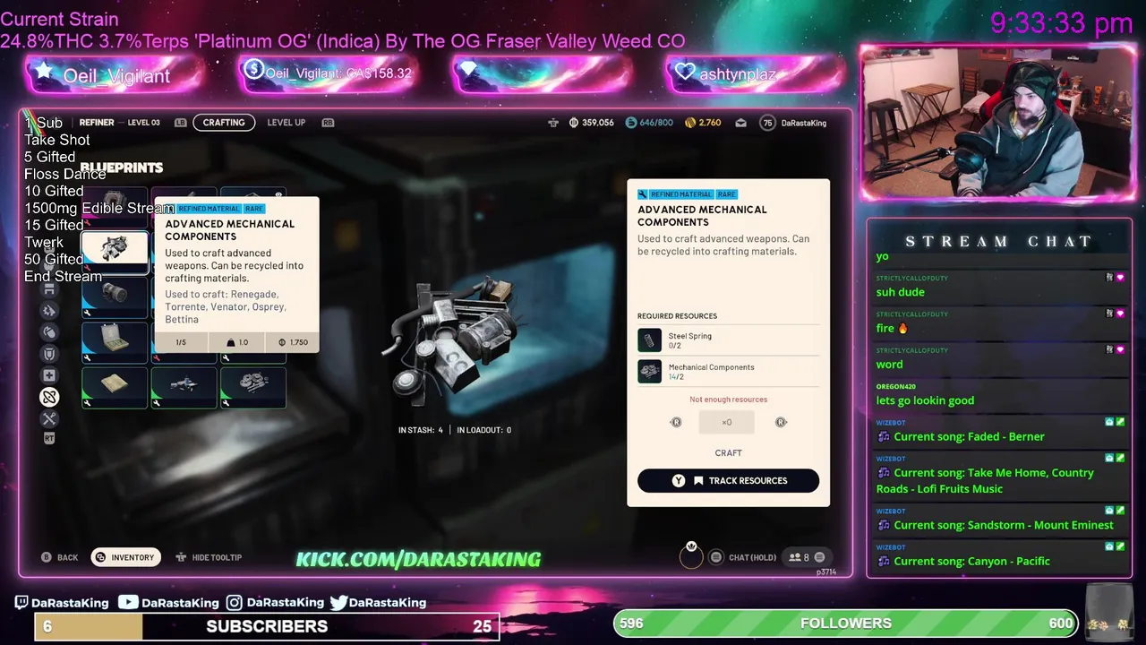Select the crossed tools category icon
This screenshot has height=645, width=1146.
coord(49,419)
